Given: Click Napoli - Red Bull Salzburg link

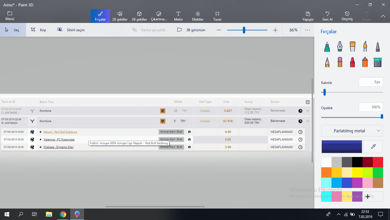Looking at the screenshot, I should pyautogui.click(x=60, y=132).
